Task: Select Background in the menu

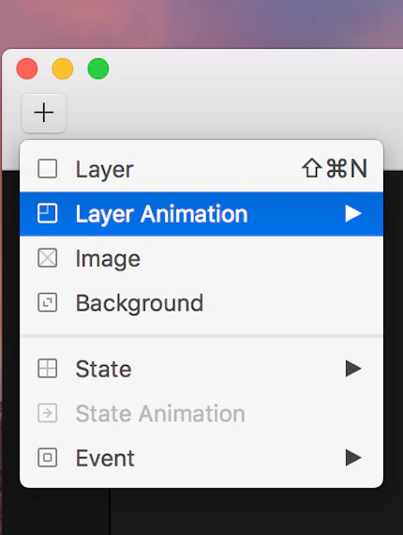Action: (x=201, y=303)
